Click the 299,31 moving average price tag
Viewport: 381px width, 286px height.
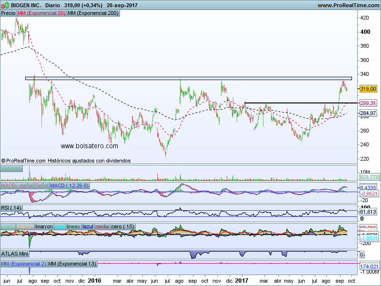click(369, 103)
